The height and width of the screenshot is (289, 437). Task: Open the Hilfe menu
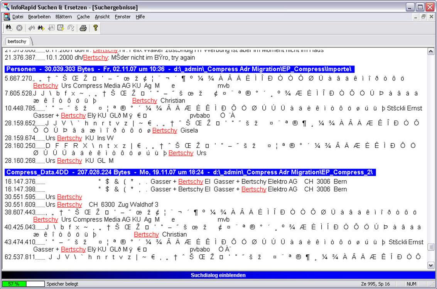click(140, 17)
